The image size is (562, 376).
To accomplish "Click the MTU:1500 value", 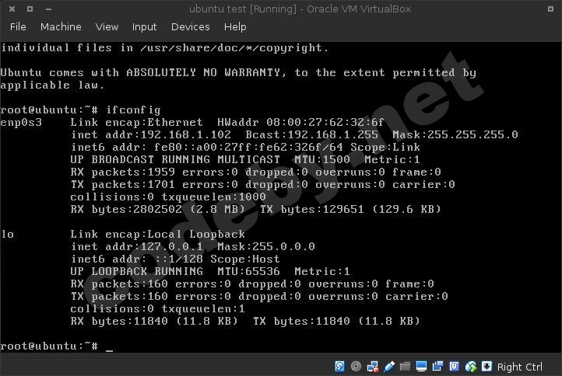I will (322, 159).
